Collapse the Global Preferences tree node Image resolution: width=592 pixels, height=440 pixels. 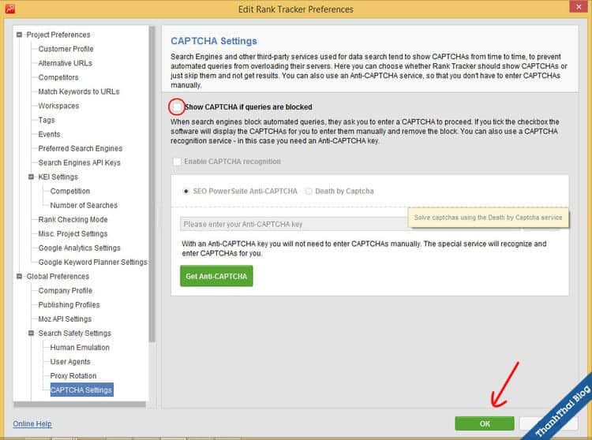19,276
